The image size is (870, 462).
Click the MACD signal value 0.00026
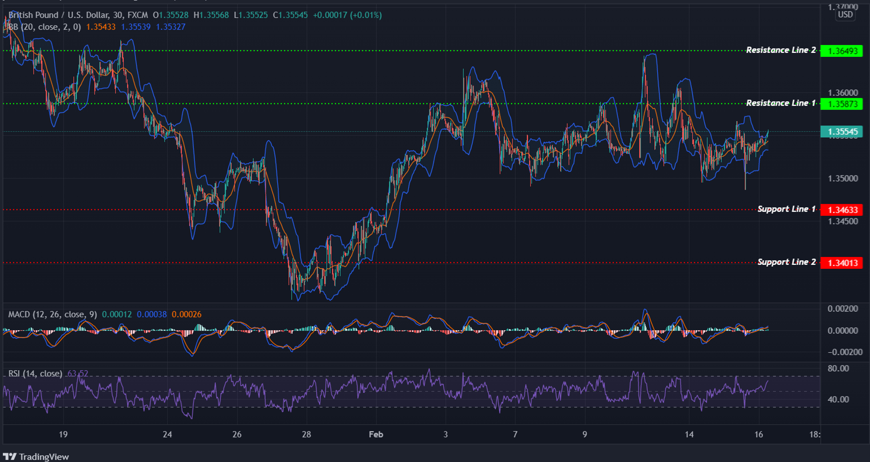tap(186, 314)
